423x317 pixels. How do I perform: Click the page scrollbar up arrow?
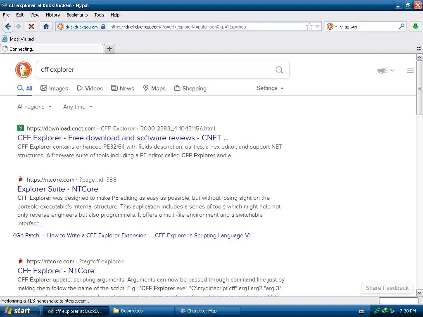pyautogui.click(x=419, y=57)
